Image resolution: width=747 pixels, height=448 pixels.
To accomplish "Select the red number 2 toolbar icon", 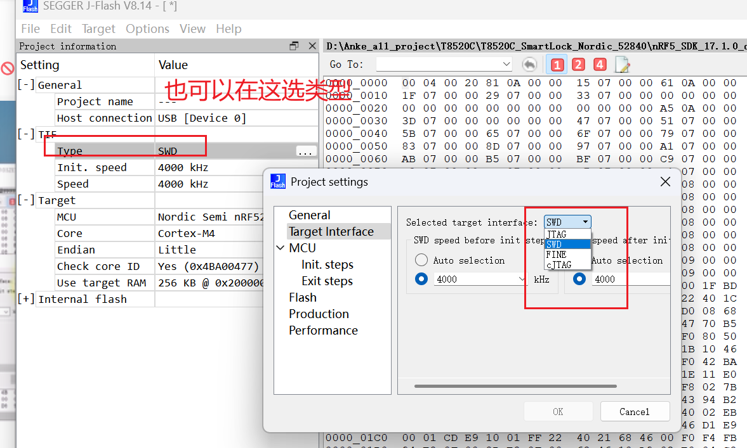I will 578,64.
